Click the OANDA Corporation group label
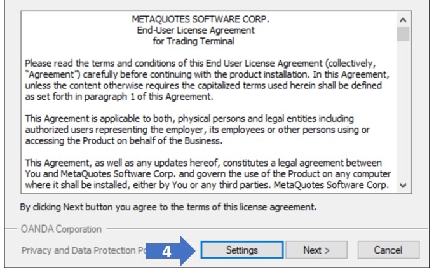This screenshot has width=434, height=272. coord(61,229)
